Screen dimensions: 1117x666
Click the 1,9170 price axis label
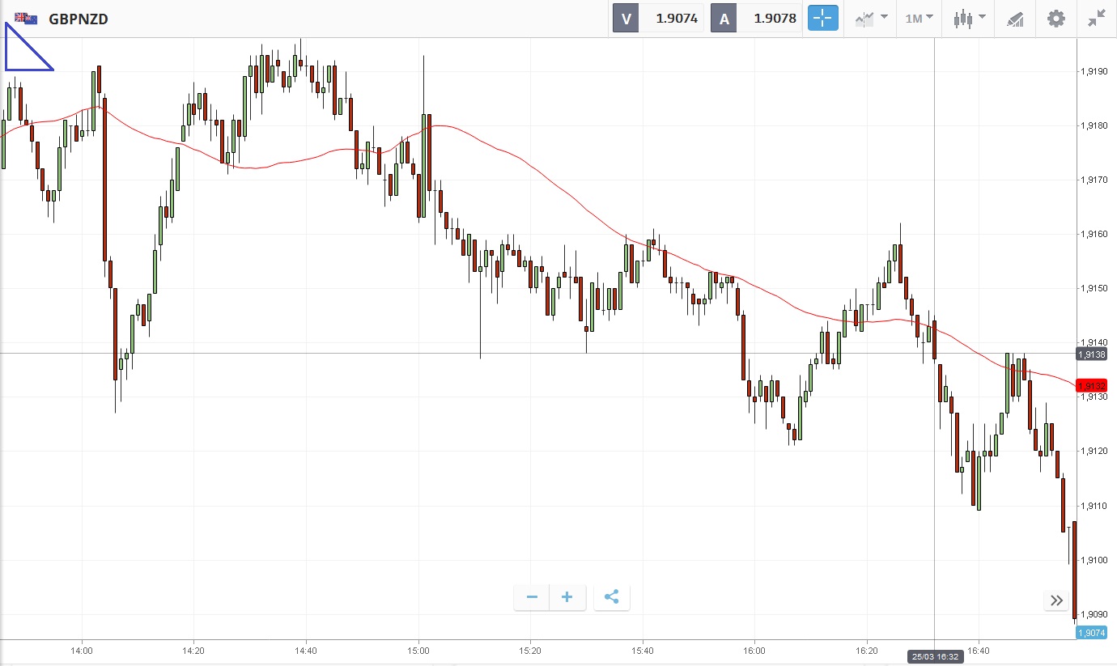pos(1093,180)
